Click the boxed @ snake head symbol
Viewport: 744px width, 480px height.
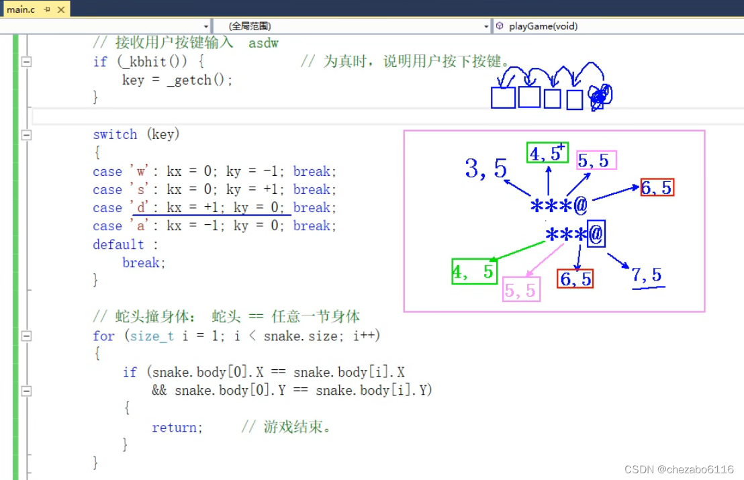(x=596, y=234)
